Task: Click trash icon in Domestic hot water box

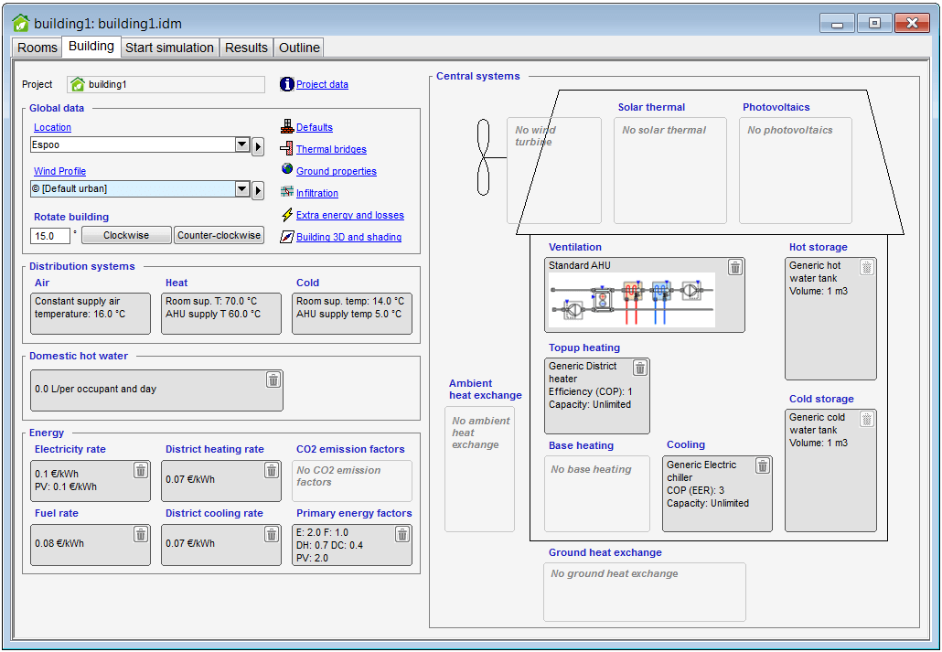Action: coord(273,379)
